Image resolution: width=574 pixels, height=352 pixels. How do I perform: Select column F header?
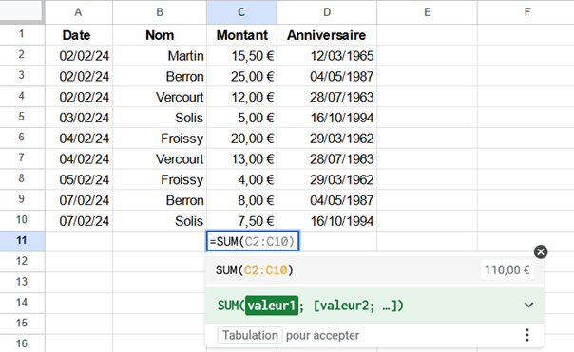point(526,12)
